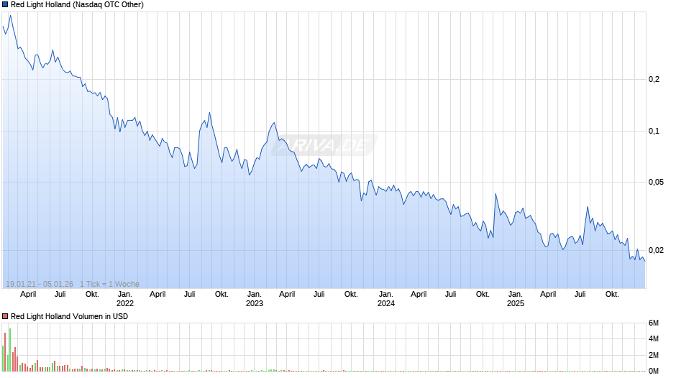Click the blue Red Light Holland legend swatch
This screenshot has height=378, width=676.
5,5
